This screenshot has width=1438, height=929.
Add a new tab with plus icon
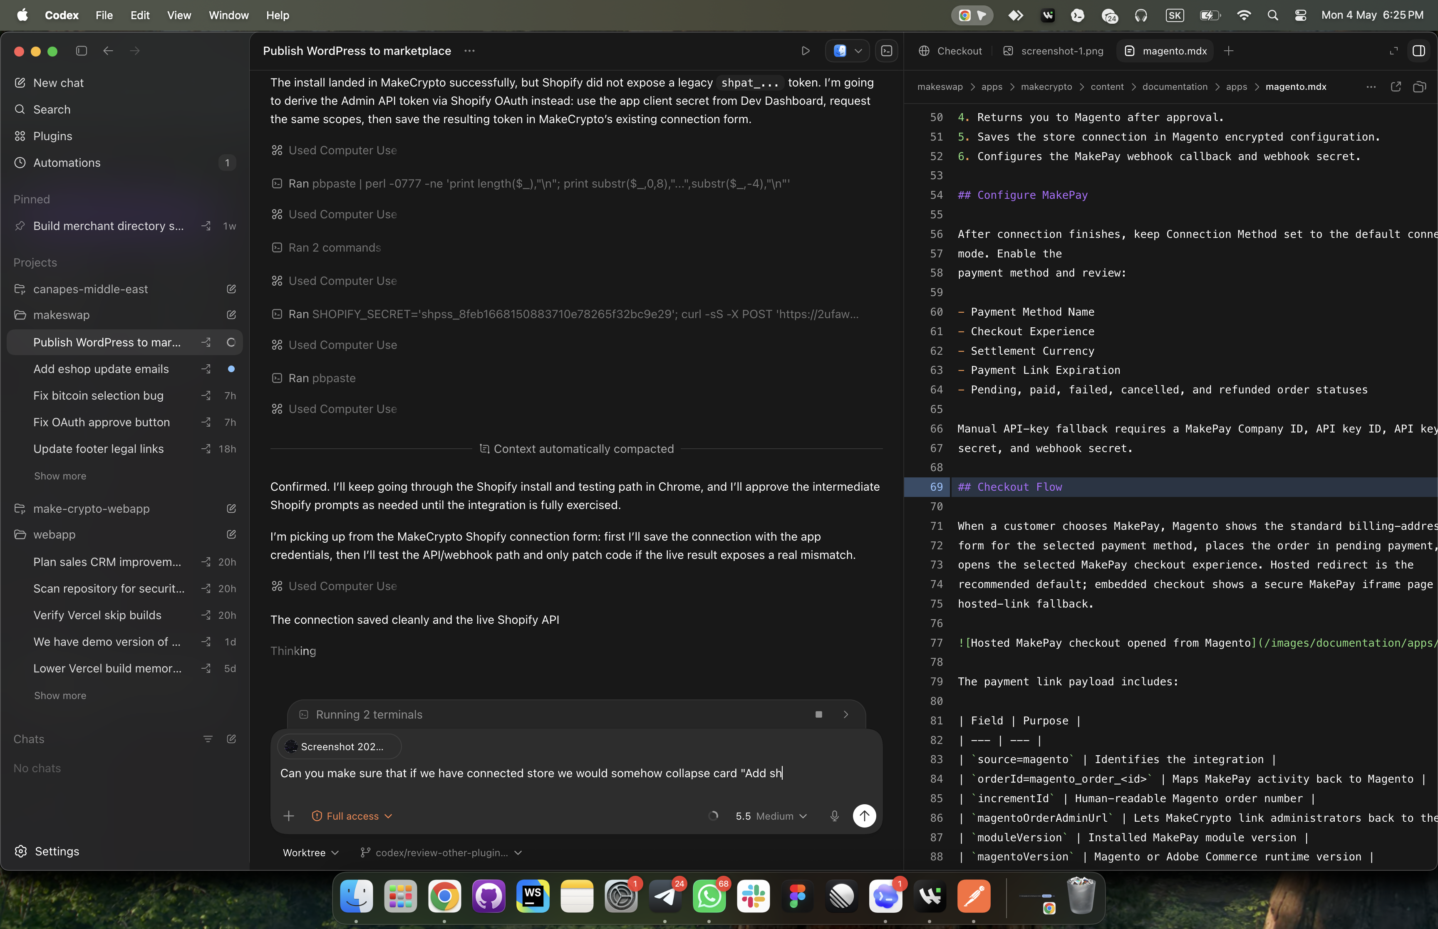point(1229,51)
